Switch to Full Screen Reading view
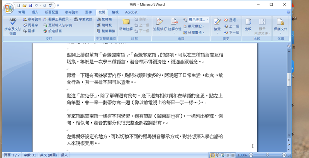The image size is (309, 158). point(218,155)
